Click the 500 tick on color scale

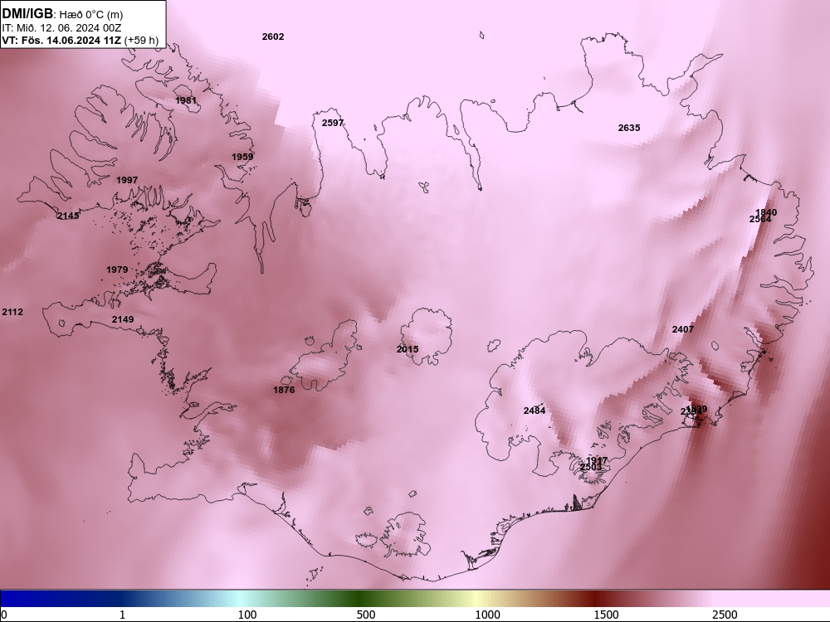pyautogui.click(x=366, y=615)
